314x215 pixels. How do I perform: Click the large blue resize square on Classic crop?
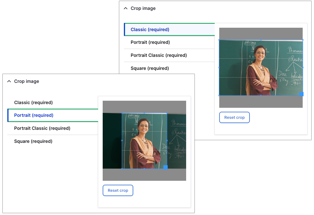click(x=301, y=93)
